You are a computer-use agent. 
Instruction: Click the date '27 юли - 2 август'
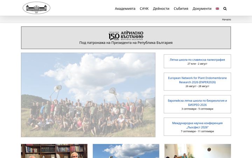click(x=197, y=64)
